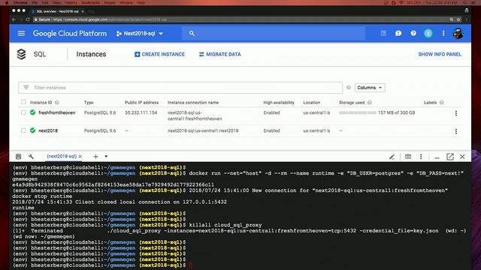Check the next2018 instance checkbox
The width and height of the screenshot is (481, 270).
click(x=23, y=130)
